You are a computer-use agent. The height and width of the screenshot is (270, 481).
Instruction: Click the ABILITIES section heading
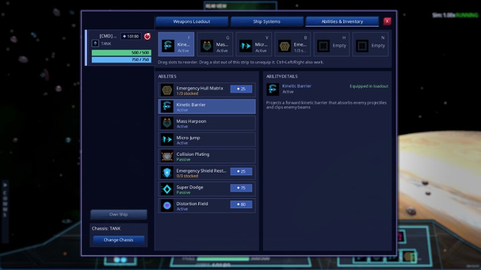tap(167, 76)
